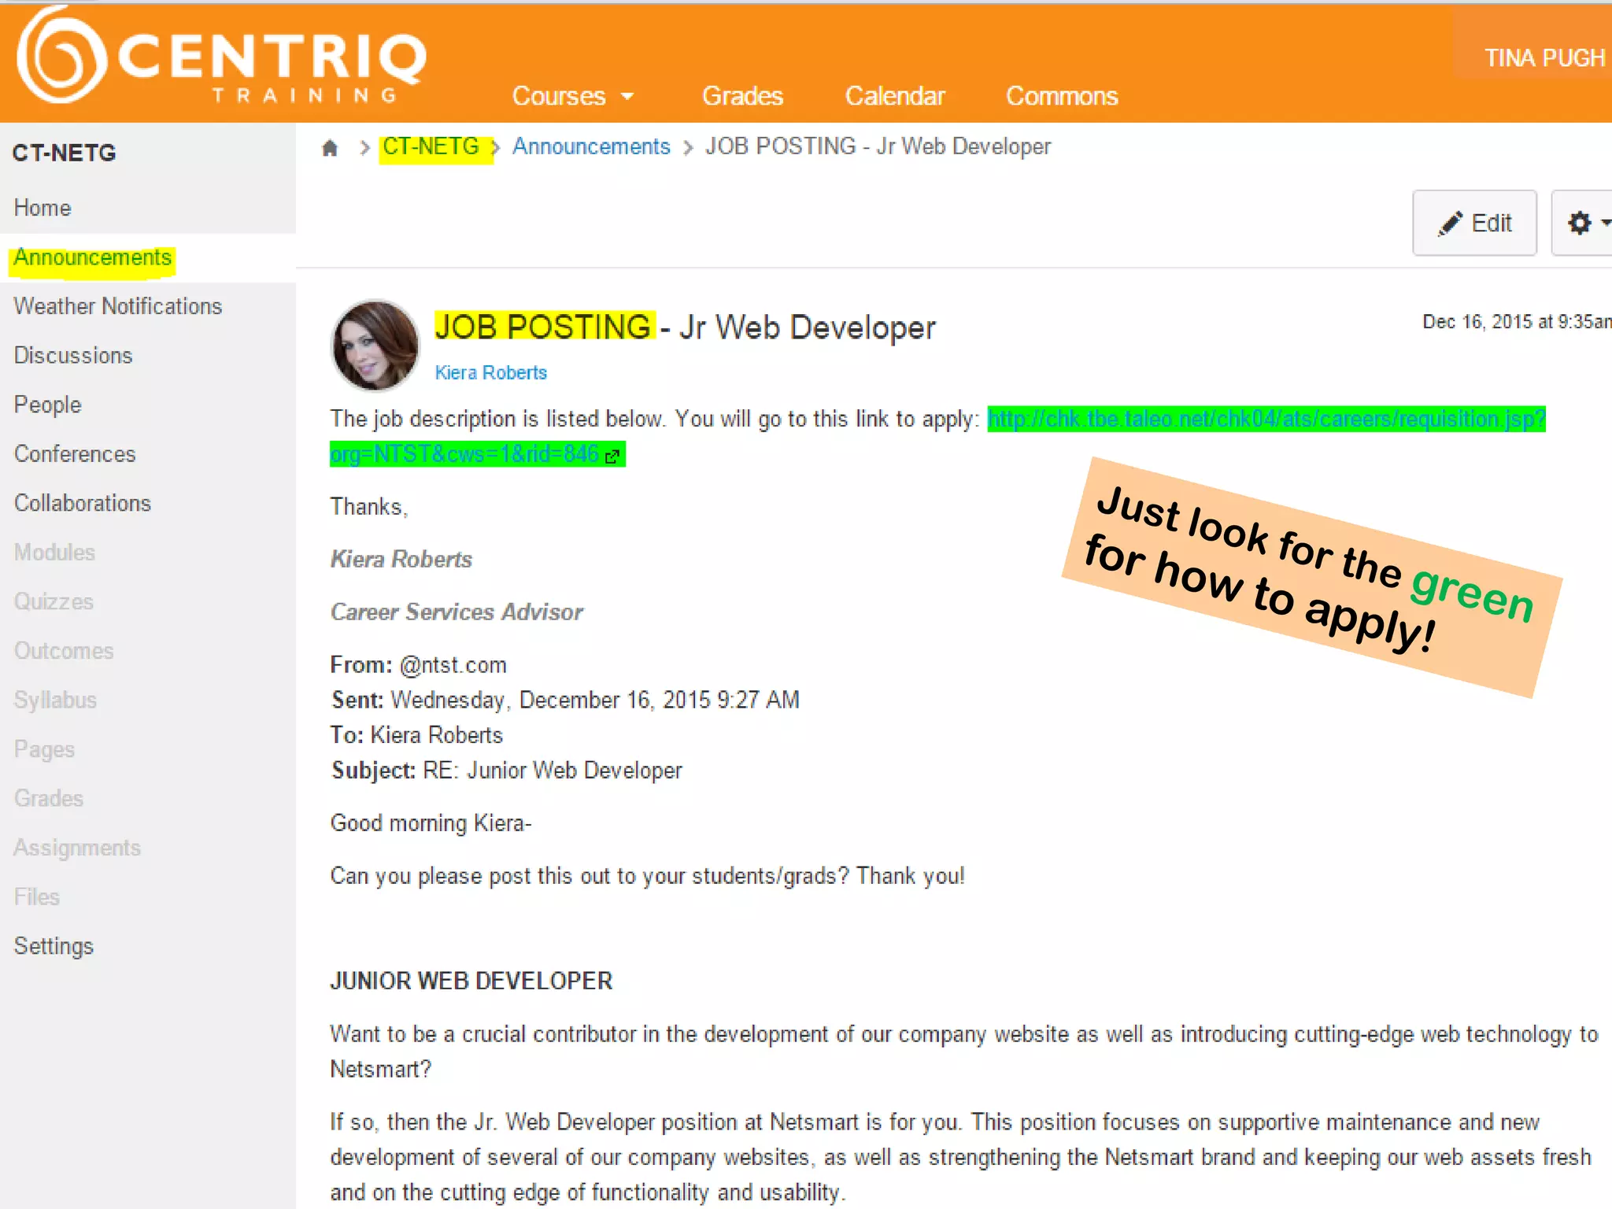1612x1209 pixels.
Task: Click the JOB POSTING - Jr Web Developer title
Action: click(685, 327)
